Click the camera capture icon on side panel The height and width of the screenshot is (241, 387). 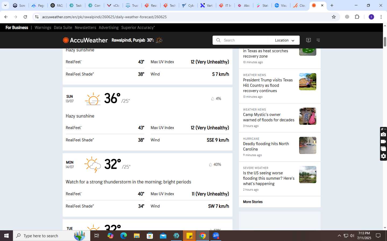(384, 134)
